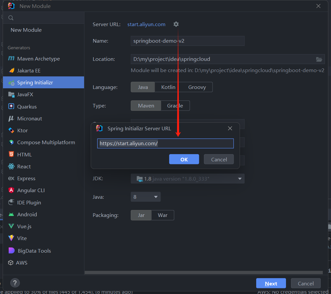
Task: Click the help question mark icon
Action: click(x=15, y=283)
